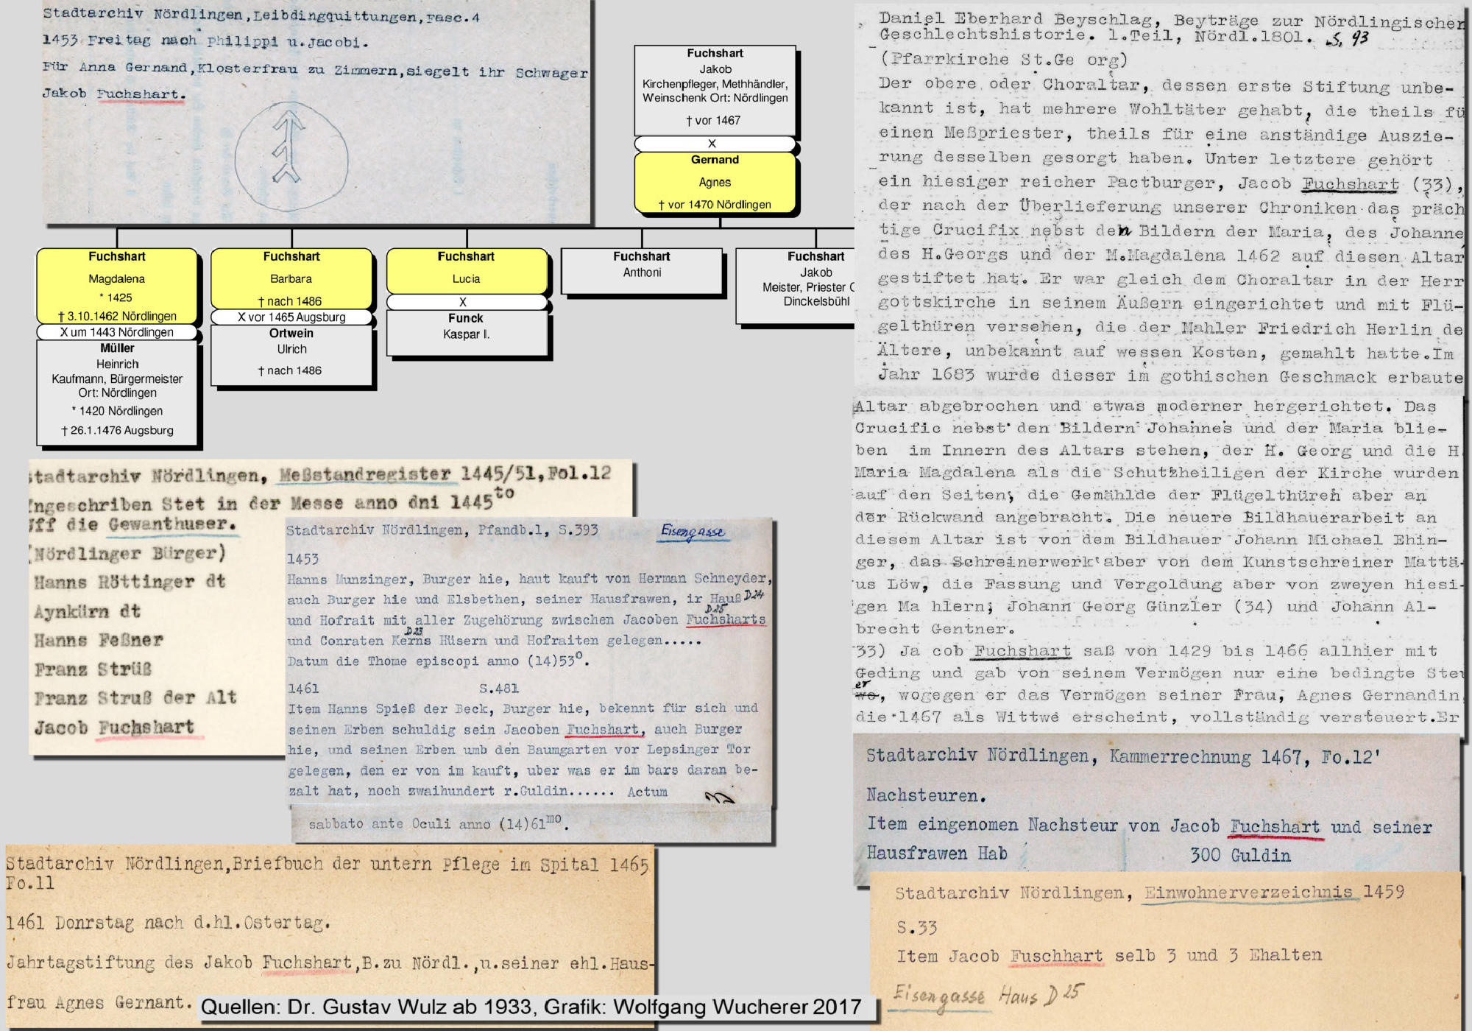
Task: Click underlined Meßstandregister heading
Action: [365, 475]
